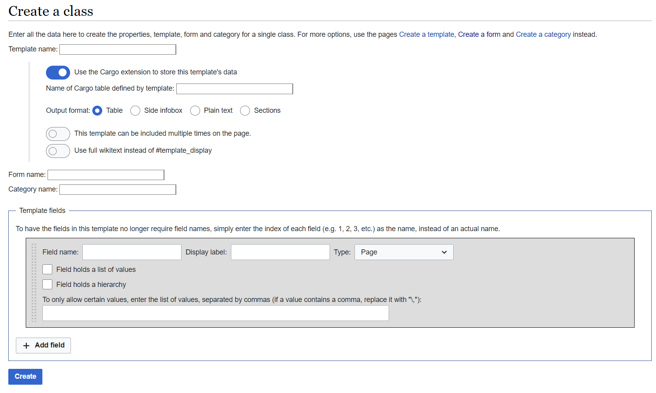The image size is (656, 393).
Task: Click the drag handle of the field row
Action: (x=34, y=283)
